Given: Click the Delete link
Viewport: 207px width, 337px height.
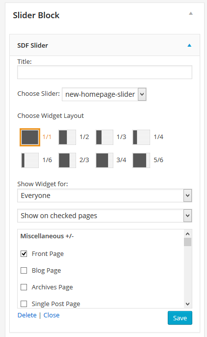Looking at the screenshot, I should click(x=27, y=315).
